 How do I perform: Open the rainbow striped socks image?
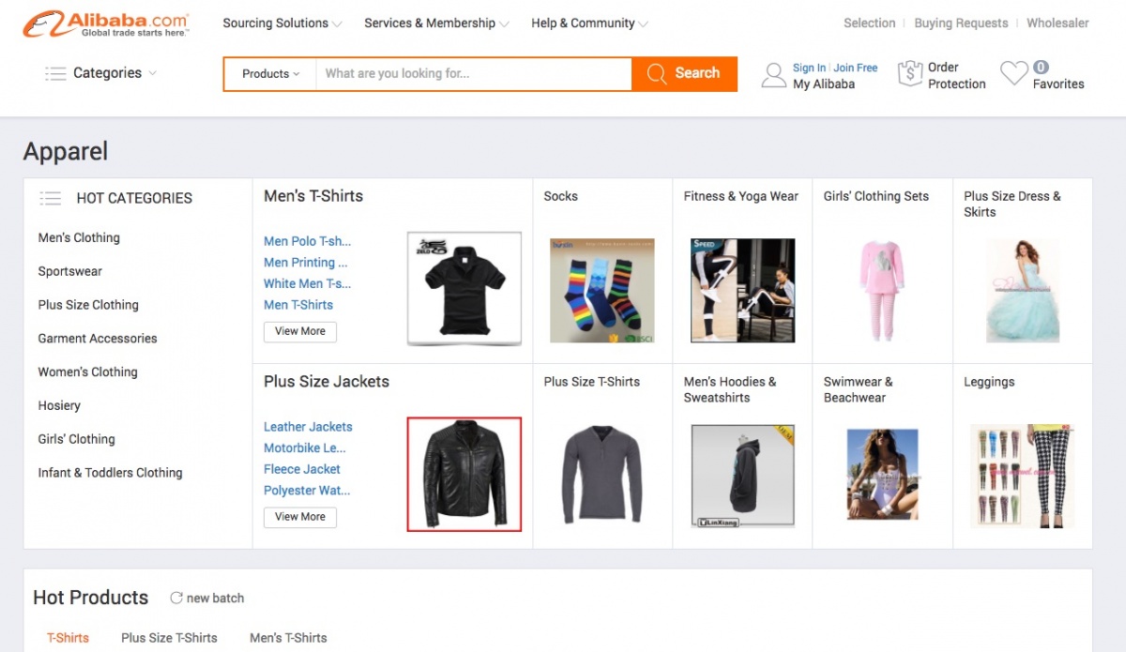tap(601, 289)
